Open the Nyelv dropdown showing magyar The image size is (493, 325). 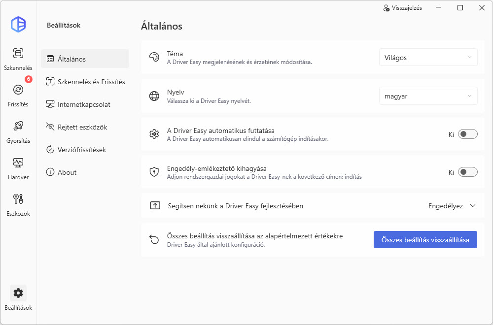[428, 97]
